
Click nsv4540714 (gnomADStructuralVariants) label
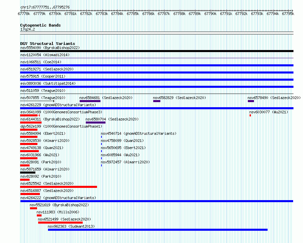pos(139,133)
